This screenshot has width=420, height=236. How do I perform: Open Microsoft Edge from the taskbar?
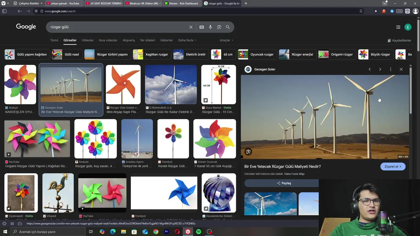113,232
